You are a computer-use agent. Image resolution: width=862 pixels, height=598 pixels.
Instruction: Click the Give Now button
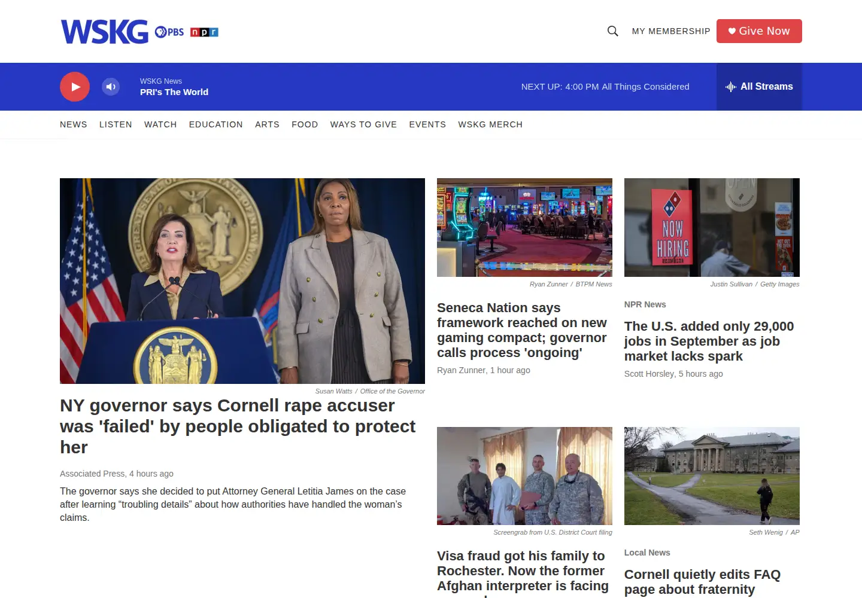click(759, 31)
